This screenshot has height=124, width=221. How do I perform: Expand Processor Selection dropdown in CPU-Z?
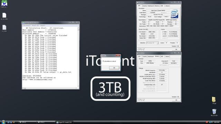pyautogui.click(x=153, y=43)
